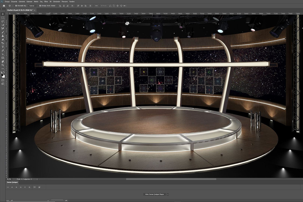
Task: Open timeline transition icon next to scissors
Action: [x=39, y=187]
